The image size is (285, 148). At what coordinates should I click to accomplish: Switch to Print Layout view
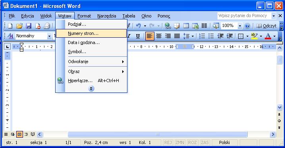pyautogui.click(x=19, y=135)
